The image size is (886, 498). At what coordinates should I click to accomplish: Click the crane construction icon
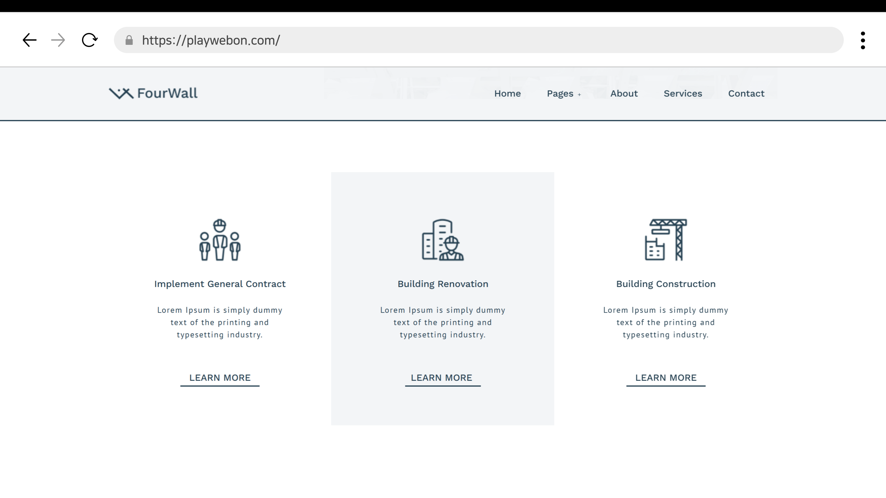665,240
